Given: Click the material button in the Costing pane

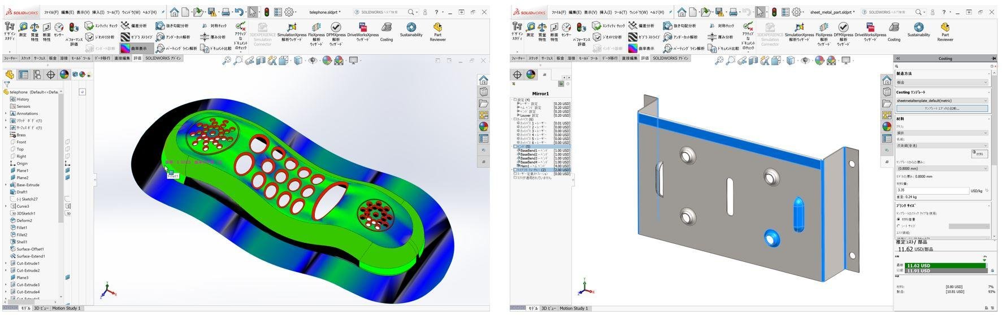Looking at the screenshot, I should pyautogui.click(x=979, y=154).
